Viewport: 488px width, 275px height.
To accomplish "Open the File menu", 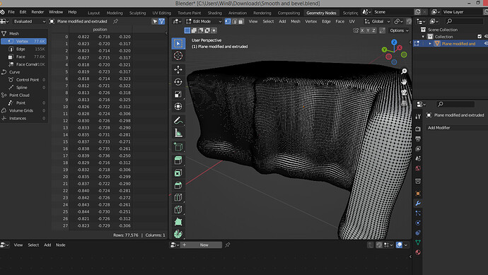I will 11,12.
